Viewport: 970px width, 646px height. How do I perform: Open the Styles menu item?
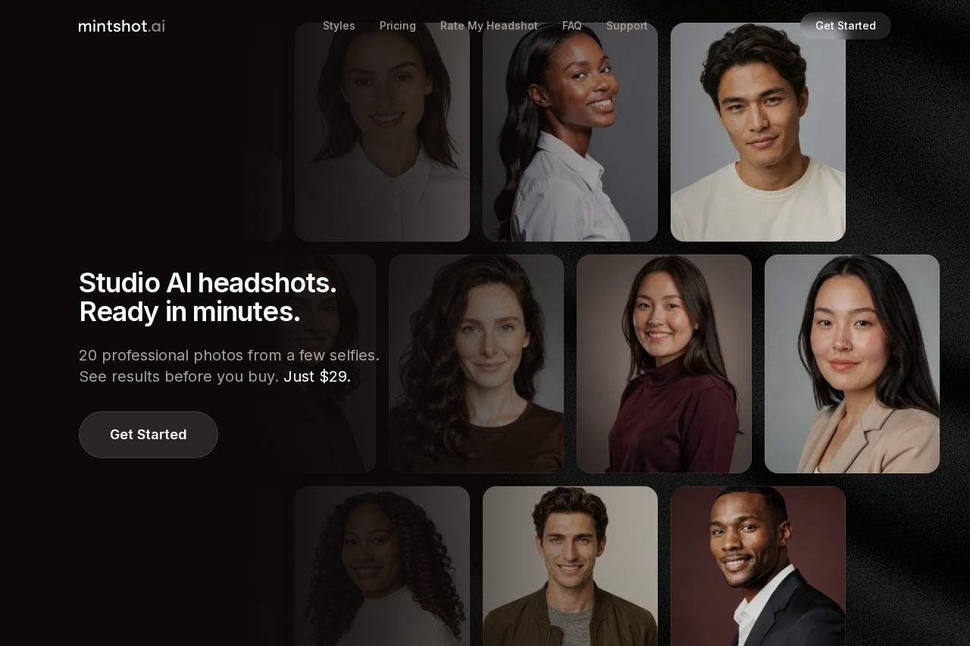coord(339,26)
